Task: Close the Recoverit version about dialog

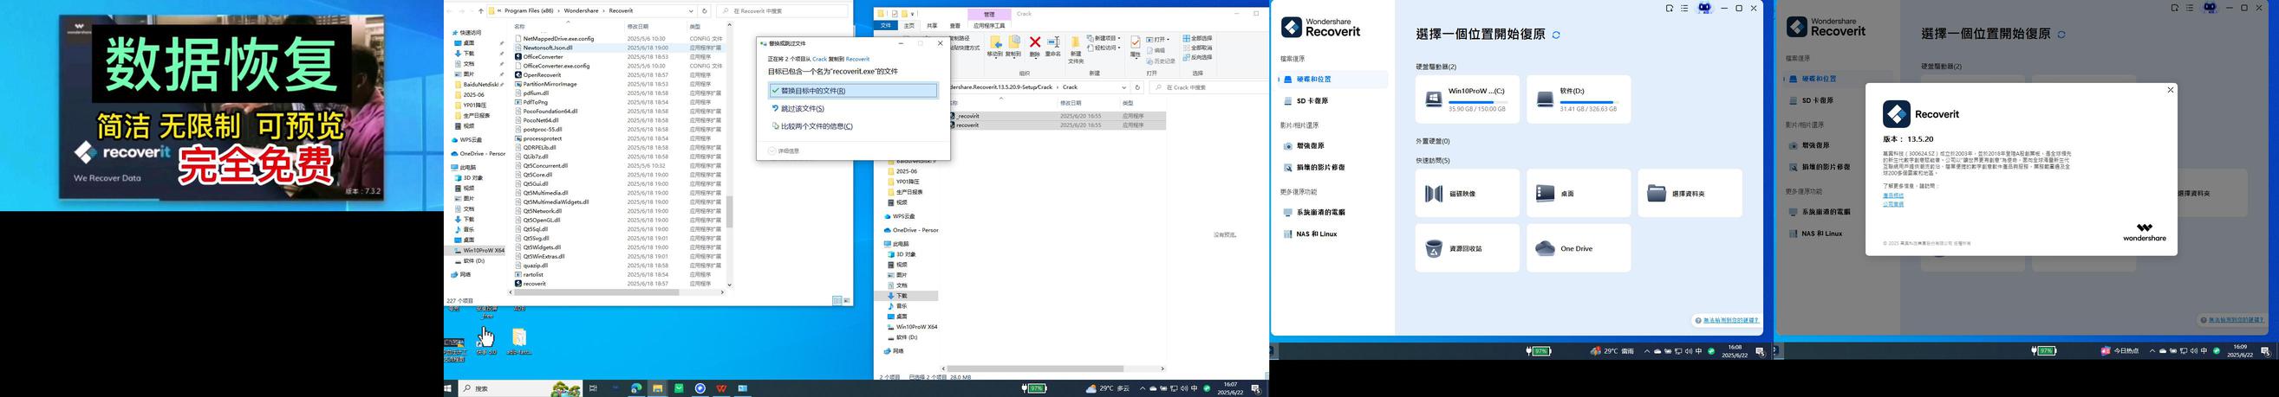Action: tap(2169, 90)
